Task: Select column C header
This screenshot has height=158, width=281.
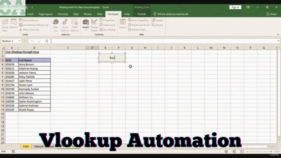Action: pyautogui.click(x=68, y=48)
